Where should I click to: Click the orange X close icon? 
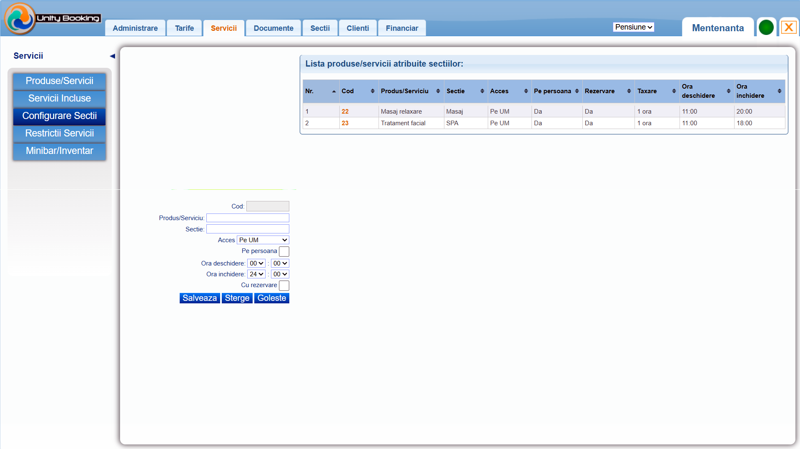point(788,28)
